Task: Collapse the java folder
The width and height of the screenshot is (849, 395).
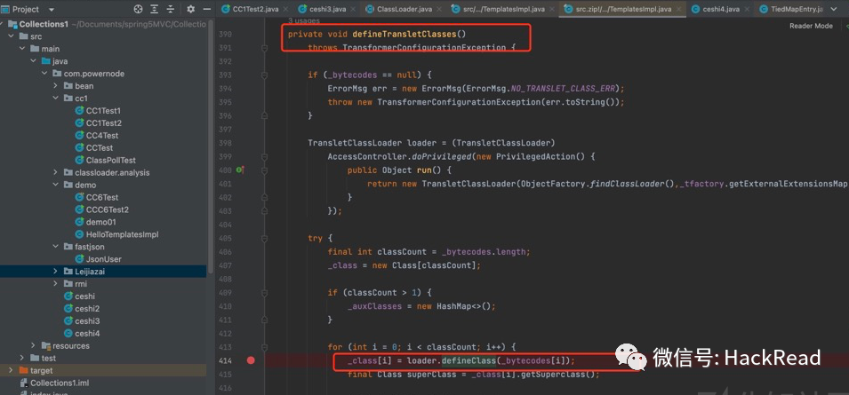Action: coord(34,61)
